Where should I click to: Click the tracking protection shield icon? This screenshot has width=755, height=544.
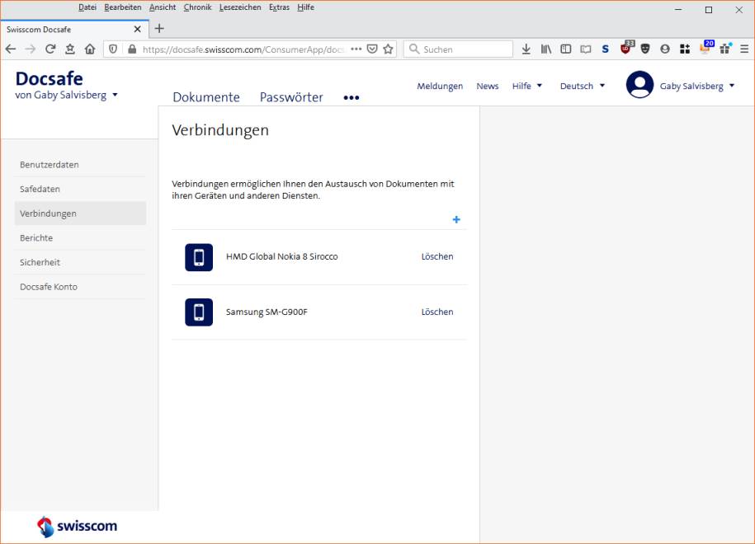click(113, 49)
